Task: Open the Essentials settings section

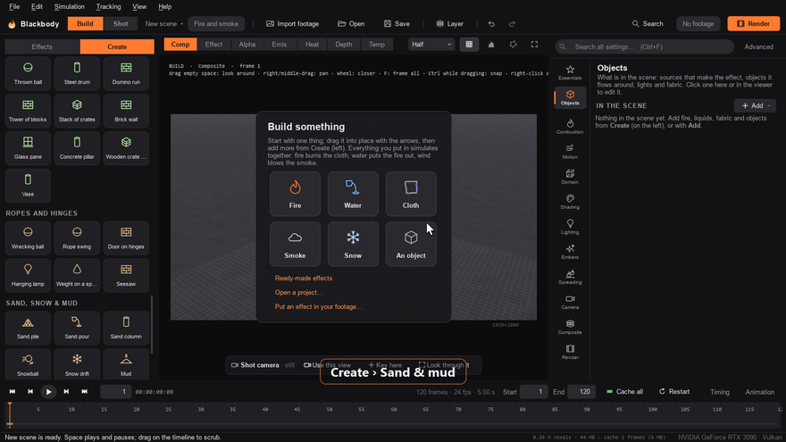Action: coord(570,72)
